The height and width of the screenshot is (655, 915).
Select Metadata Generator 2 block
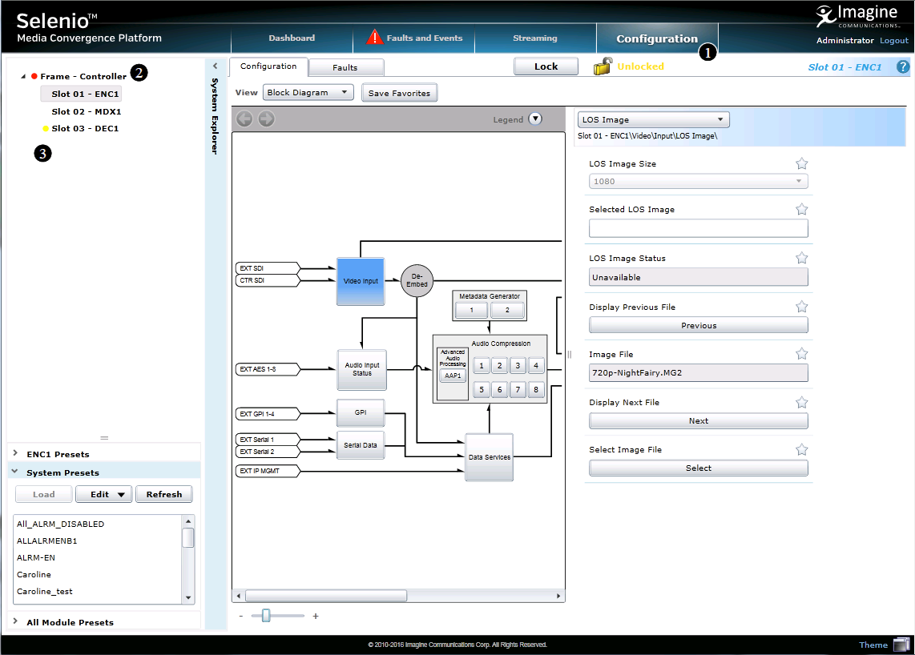coord(507,311)
